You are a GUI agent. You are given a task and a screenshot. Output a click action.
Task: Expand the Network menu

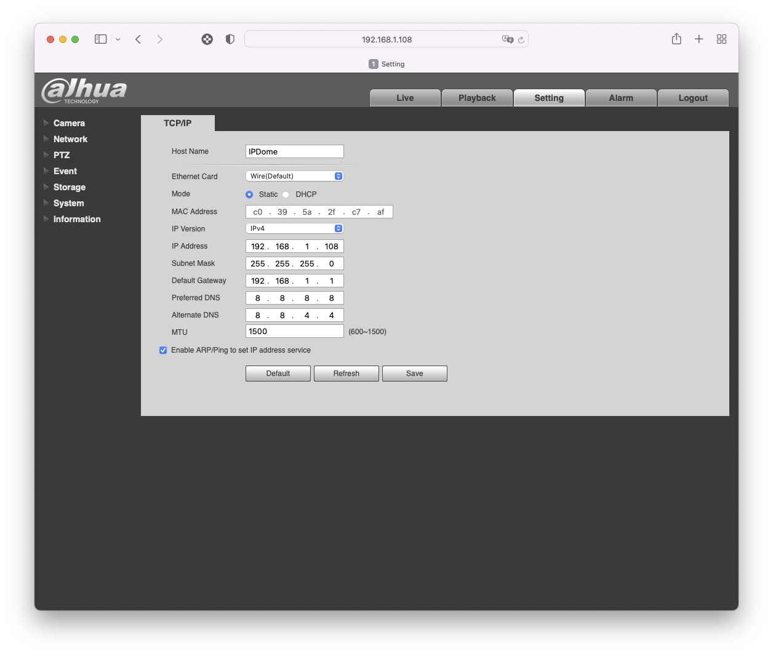pyautogui.click(x=70, y=139)
